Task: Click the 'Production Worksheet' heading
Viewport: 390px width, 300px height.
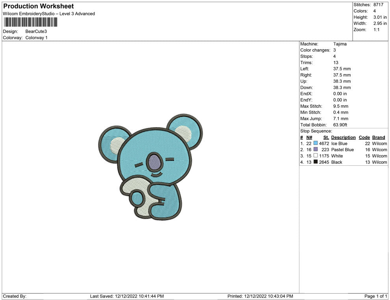Action: 39,6
